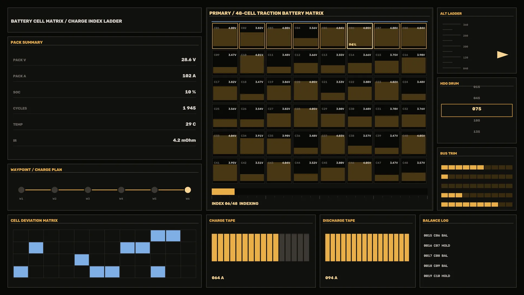The image size is (524, 295).
Task: Open balance log entry 0015 C06 BAL
Action: (x=436, y=235)
